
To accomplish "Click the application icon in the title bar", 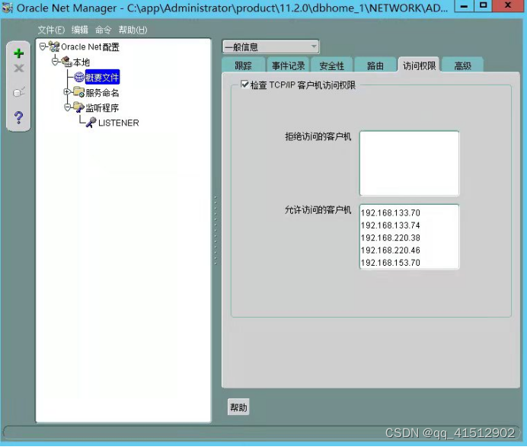I will 8,8.
